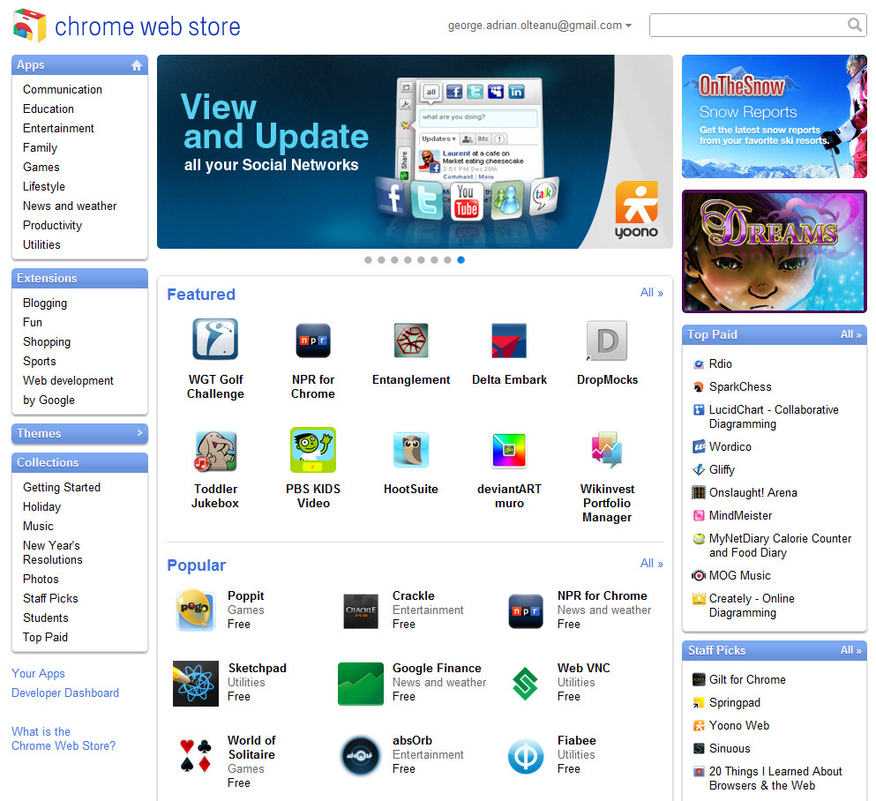This screenshot has width=876, height=801.
Task: Open the Dreams game banner
Action: [x=775, y=251]
